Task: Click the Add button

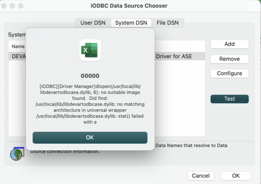Action: coord(230,44)
